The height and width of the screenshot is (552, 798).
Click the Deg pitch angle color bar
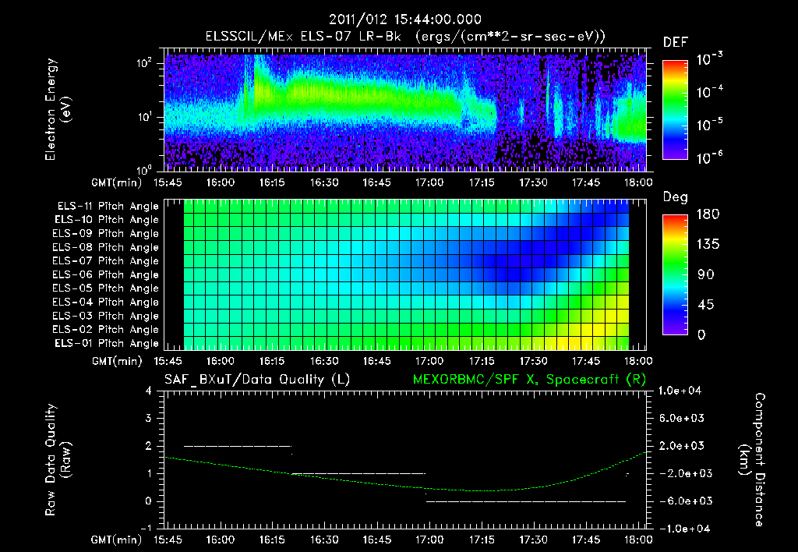[675, 274]
